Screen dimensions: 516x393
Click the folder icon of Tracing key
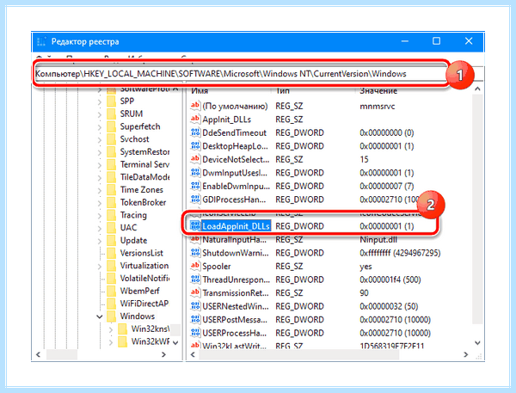pos(111,215)
